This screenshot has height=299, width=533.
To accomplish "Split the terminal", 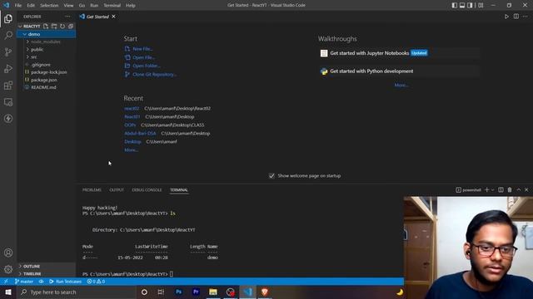I will tap(501, 190).
